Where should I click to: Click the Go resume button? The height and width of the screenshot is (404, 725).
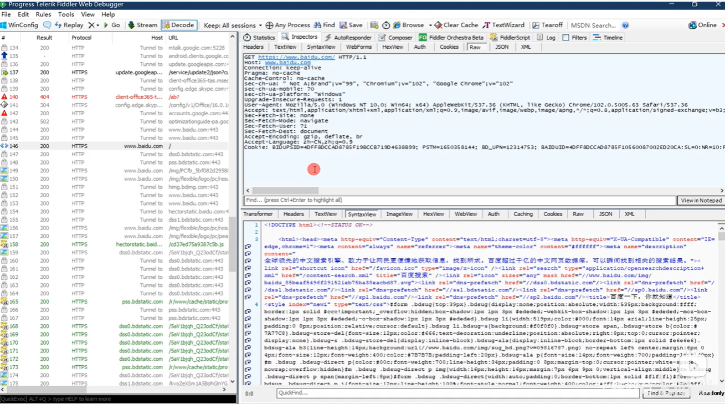[x=112, y=25]
